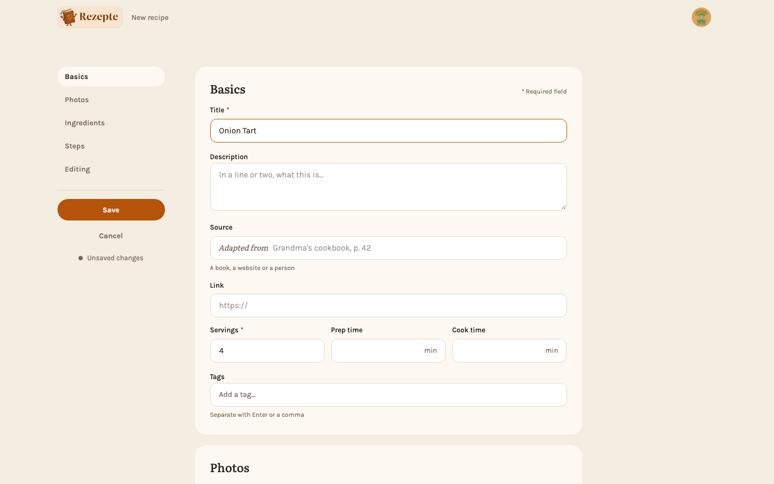The height and width of the screenshot is (484, 774).
Task: Jump to Editing section in sidebar
Action: (x=111, y=169)
